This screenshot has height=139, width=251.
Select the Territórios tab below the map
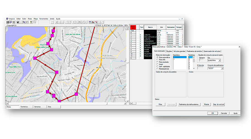pyautogui.click(x=24, y=106)
